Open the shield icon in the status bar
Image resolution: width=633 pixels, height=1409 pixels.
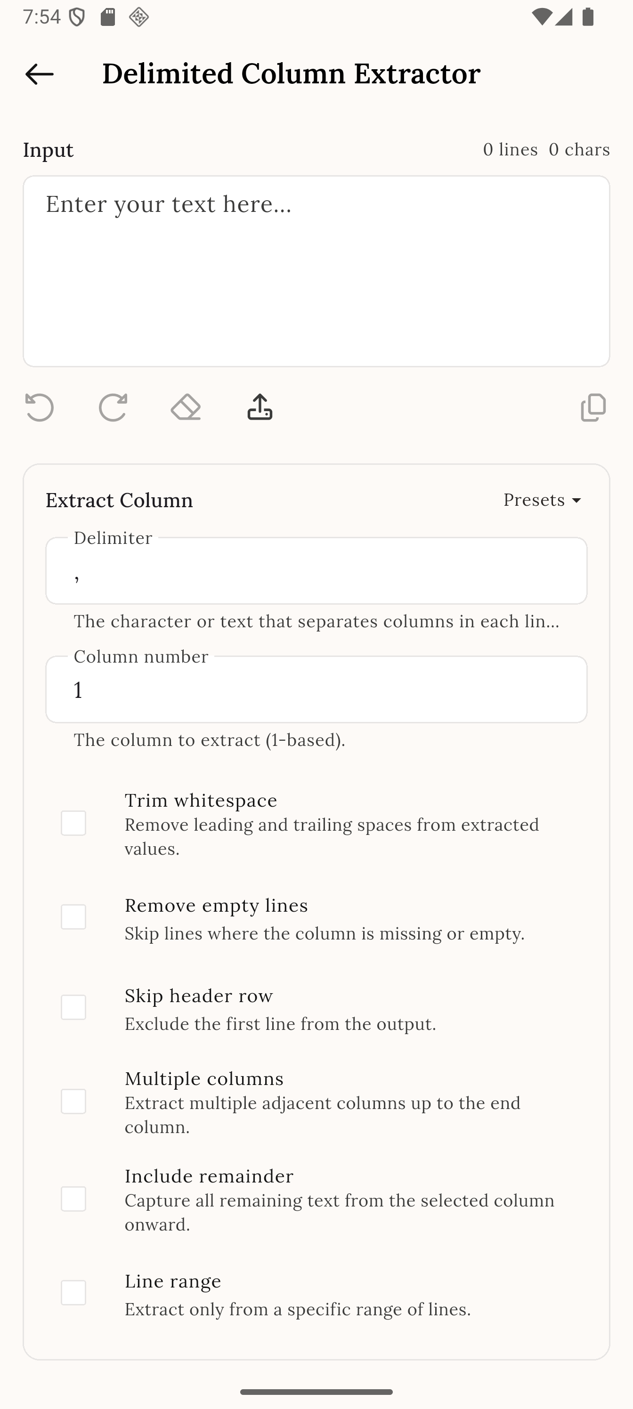click(x=77, y=16)
